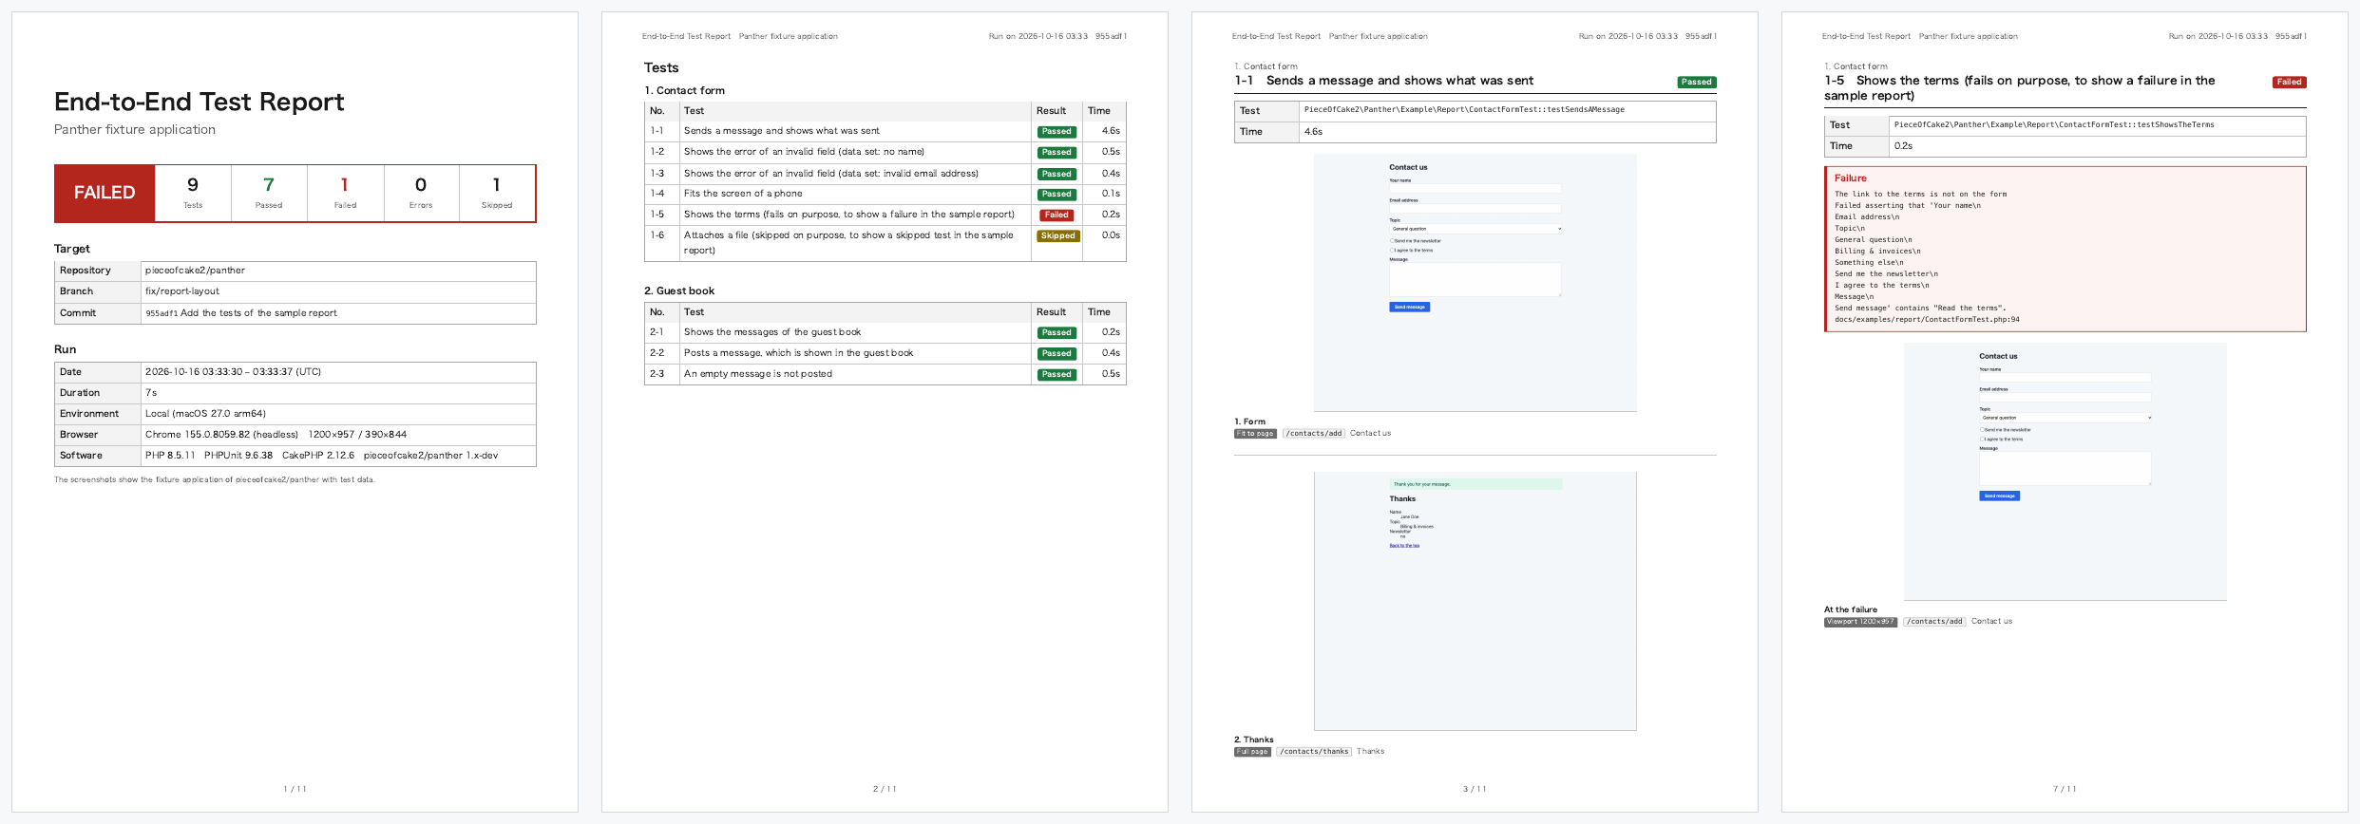Click the "0 Errors" summary count
Screen dimensions: 2360x824
421,193
